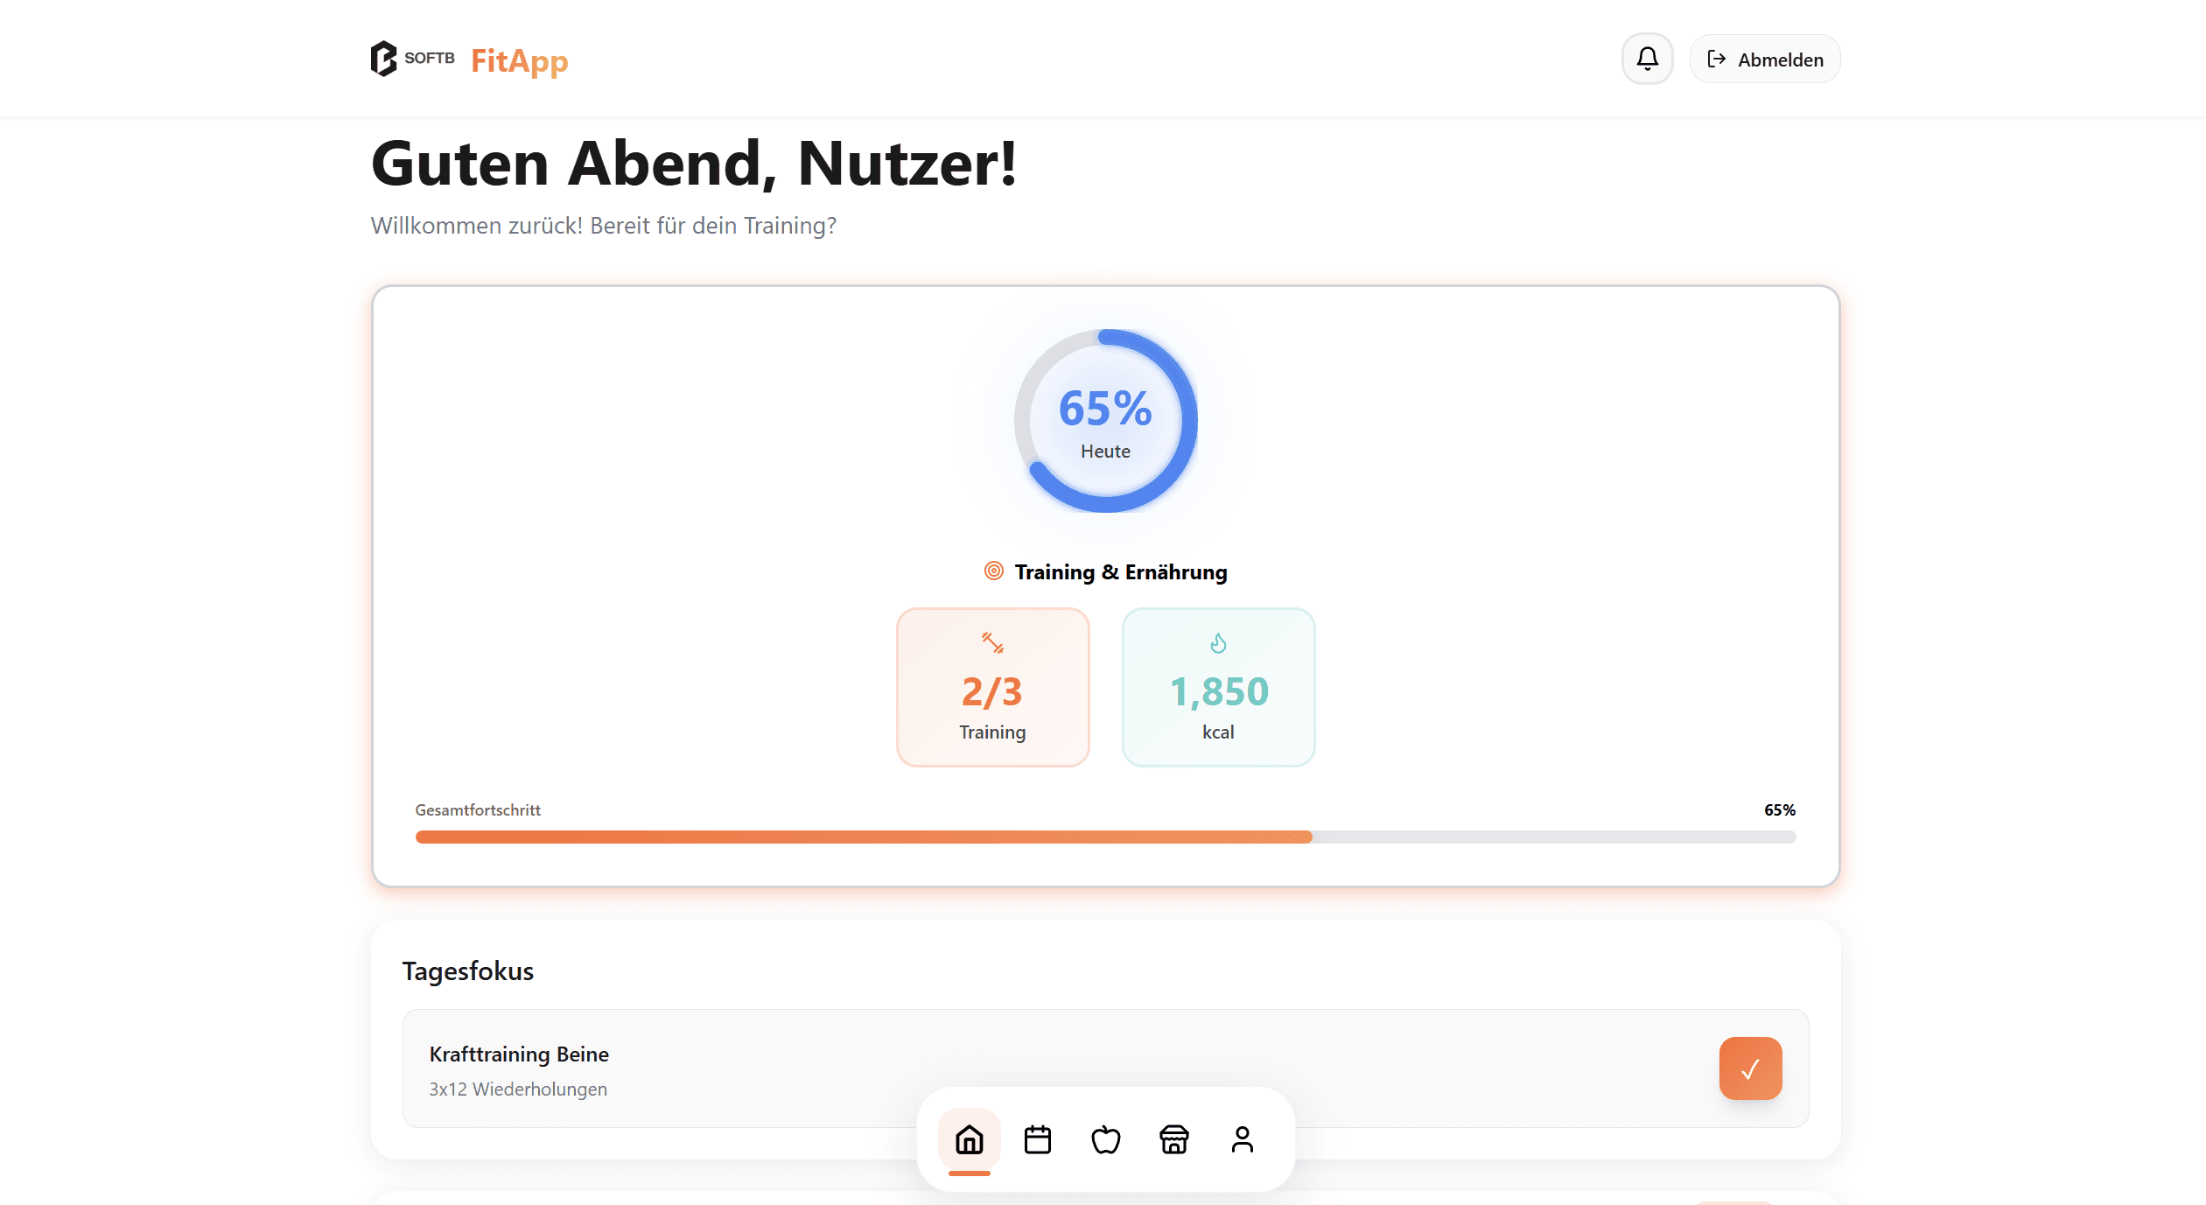Click the Abmelden logout button
Screen dimensions: 2206x1205
click(x=1764, y=60)
